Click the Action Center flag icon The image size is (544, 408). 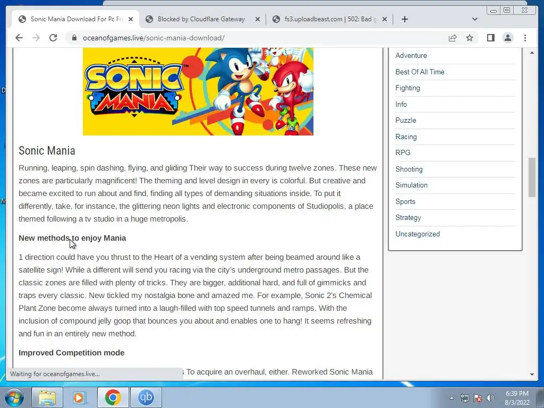click(478, 398)
